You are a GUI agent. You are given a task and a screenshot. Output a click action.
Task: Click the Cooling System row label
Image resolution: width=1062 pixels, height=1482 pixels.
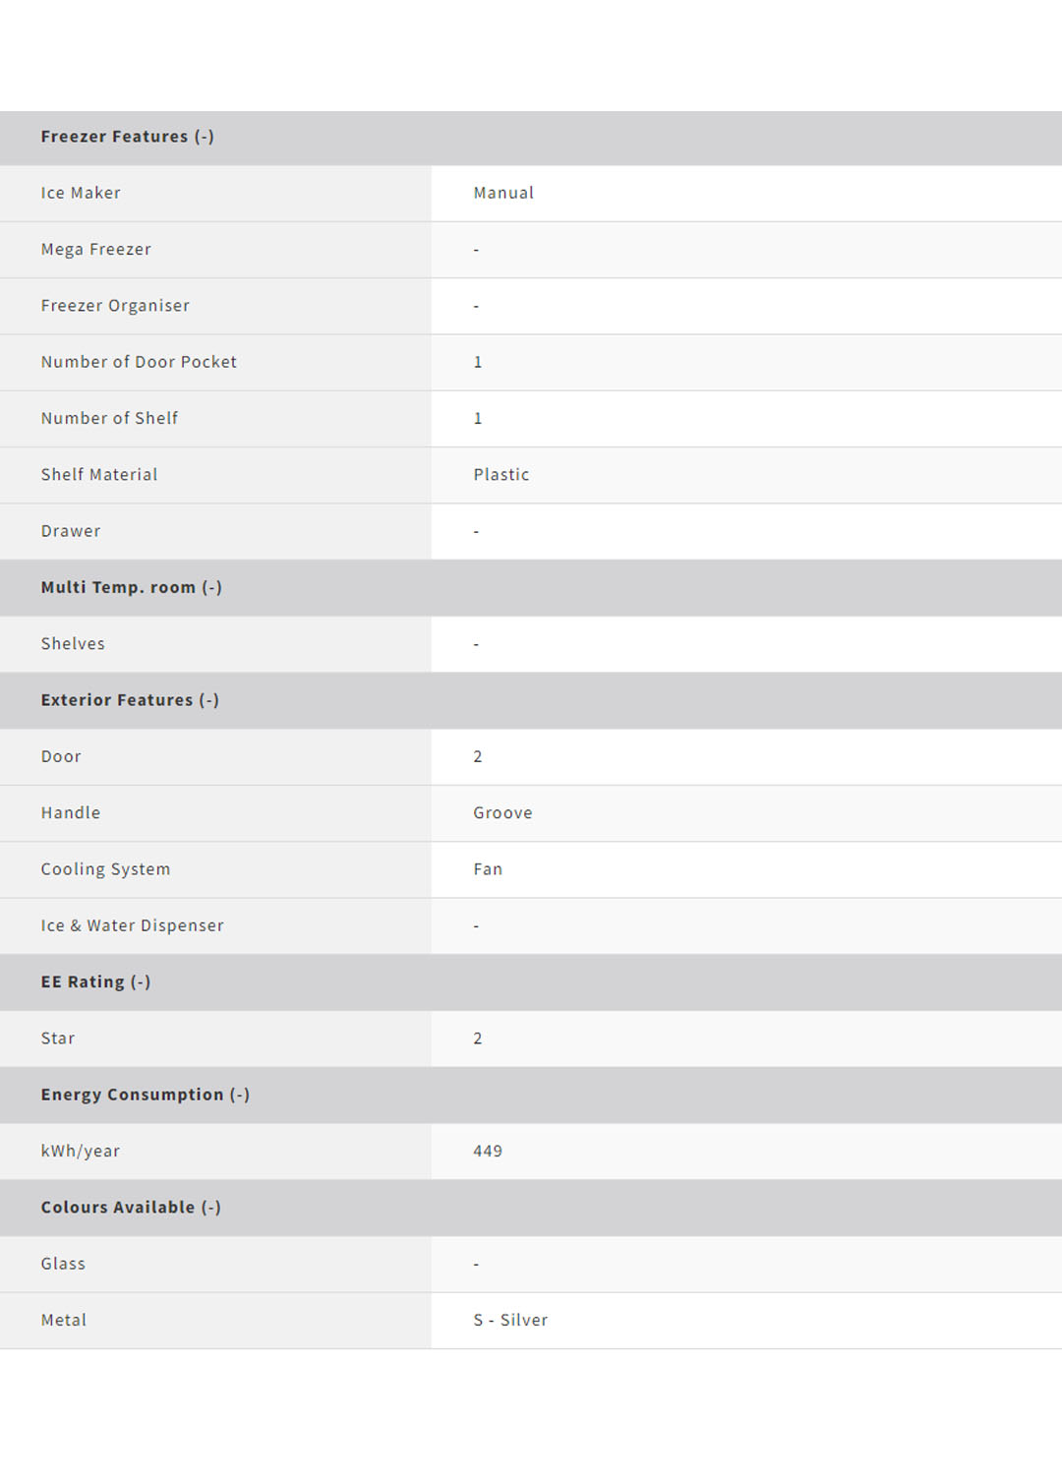coord(105,869)
